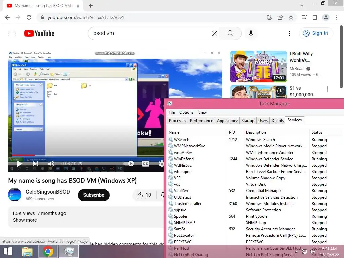Open File Explorer from the taskbar

[x=27, y=251]
